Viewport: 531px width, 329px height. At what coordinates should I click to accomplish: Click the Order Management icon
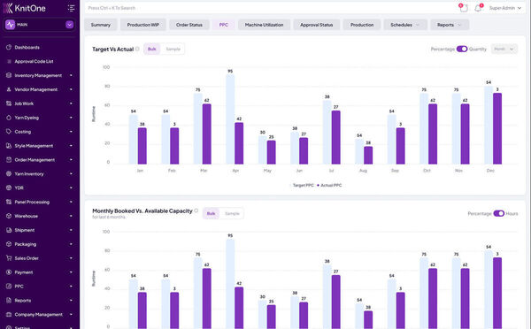click(x=9, y=159)
